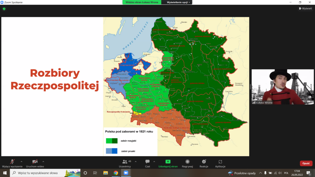Click Wyświetl view button at top right
315x177 pixels.
click(305, 9)
